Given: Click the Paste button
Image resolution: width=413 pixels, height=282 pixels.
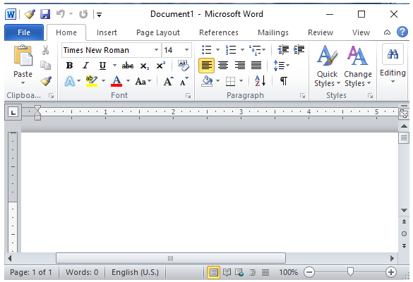Looking at the screenshot, I should [x=23, y=65].
